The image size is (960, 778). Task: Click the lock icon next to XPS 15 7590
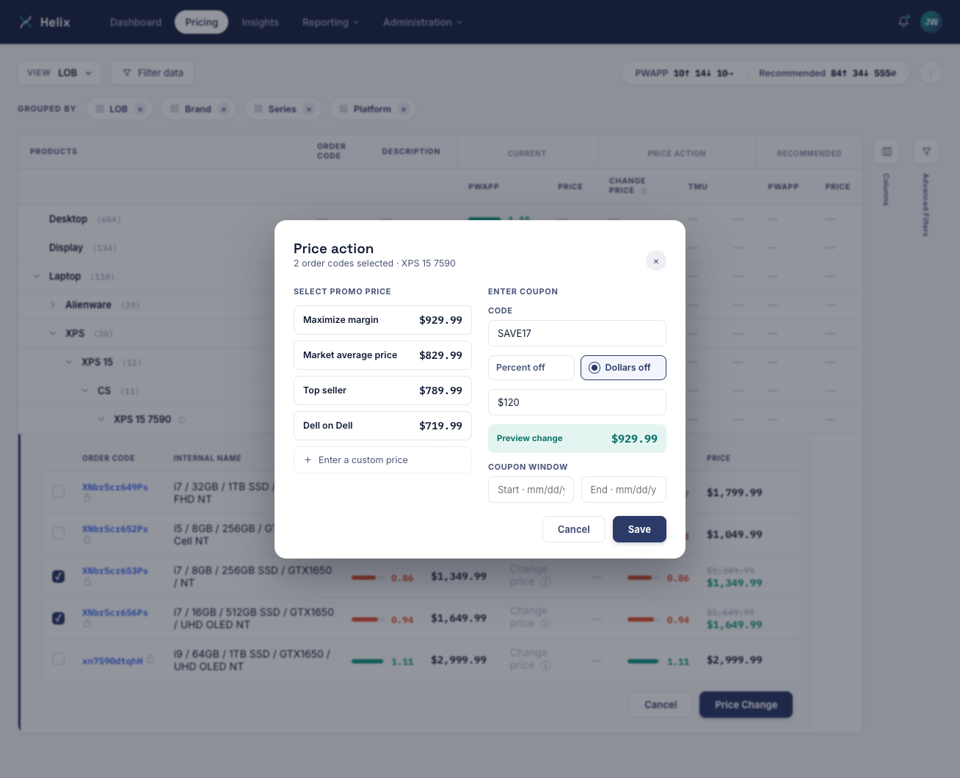coord(181,419)
